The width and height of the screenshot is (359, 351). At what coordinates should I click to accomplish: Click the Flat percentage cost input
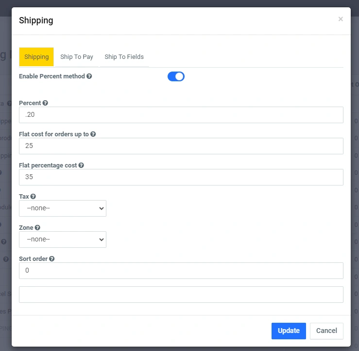click(x=181, y=177)
